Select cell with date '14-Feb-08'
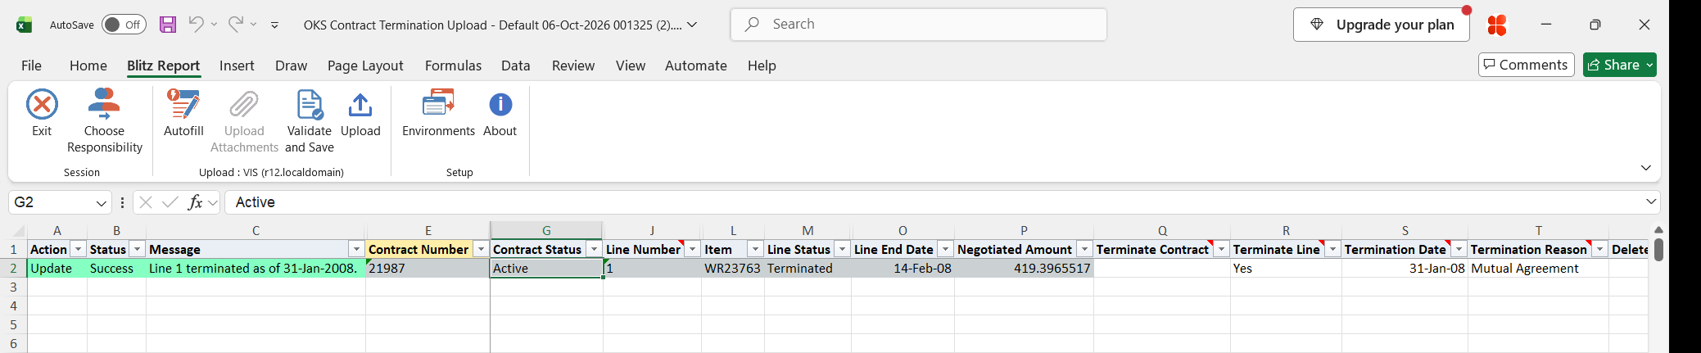The width and height of the screenshot is (1701, 353). tap(903, 269)
